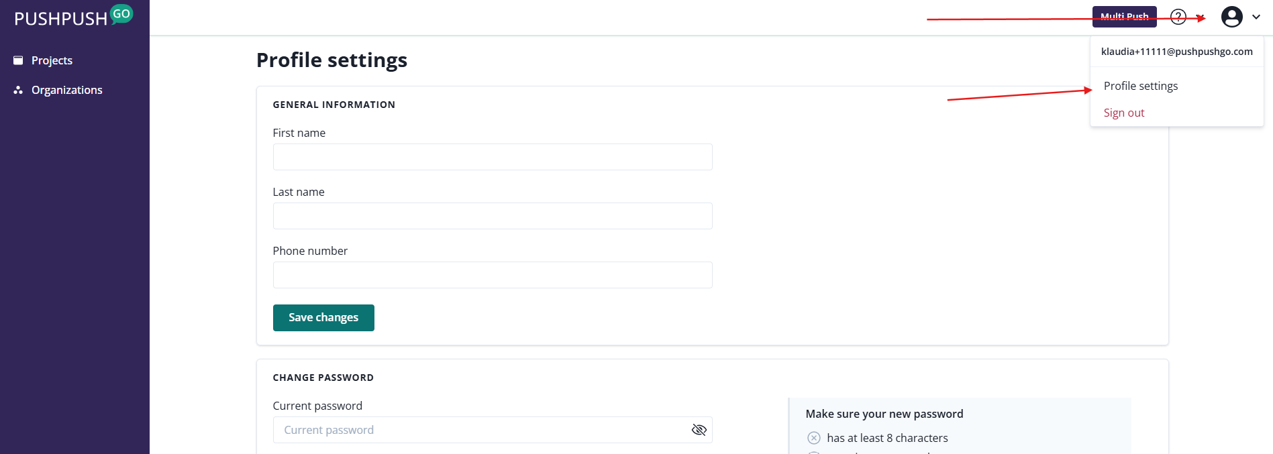The height and width of the screenshot is (454, 1273).
Task: Click the 8 characters requirement status icon
Action: click(814, 438)
